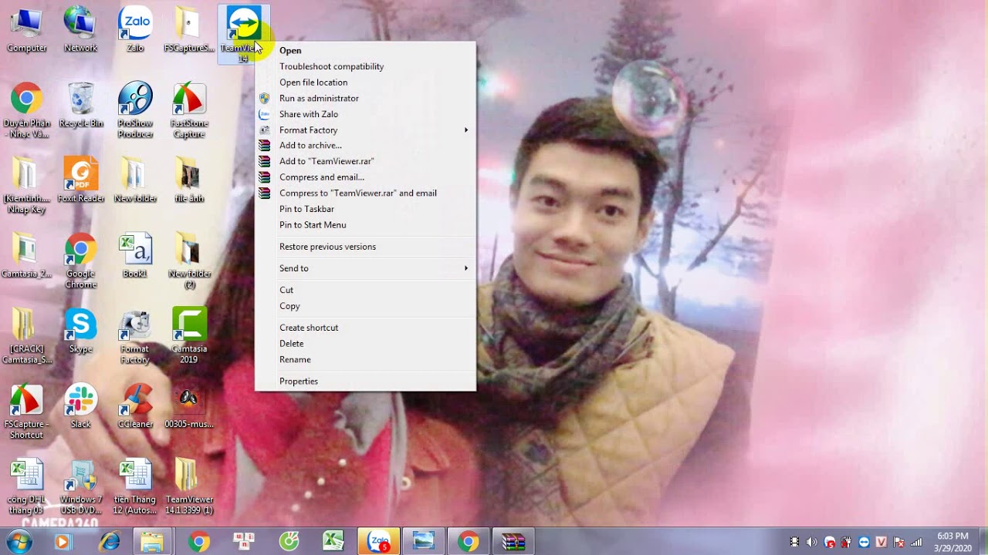Viewport: 988px width, 555px height.
Task: Expand the Format Factory submenu entry
Action: click(x=365, y=129)
